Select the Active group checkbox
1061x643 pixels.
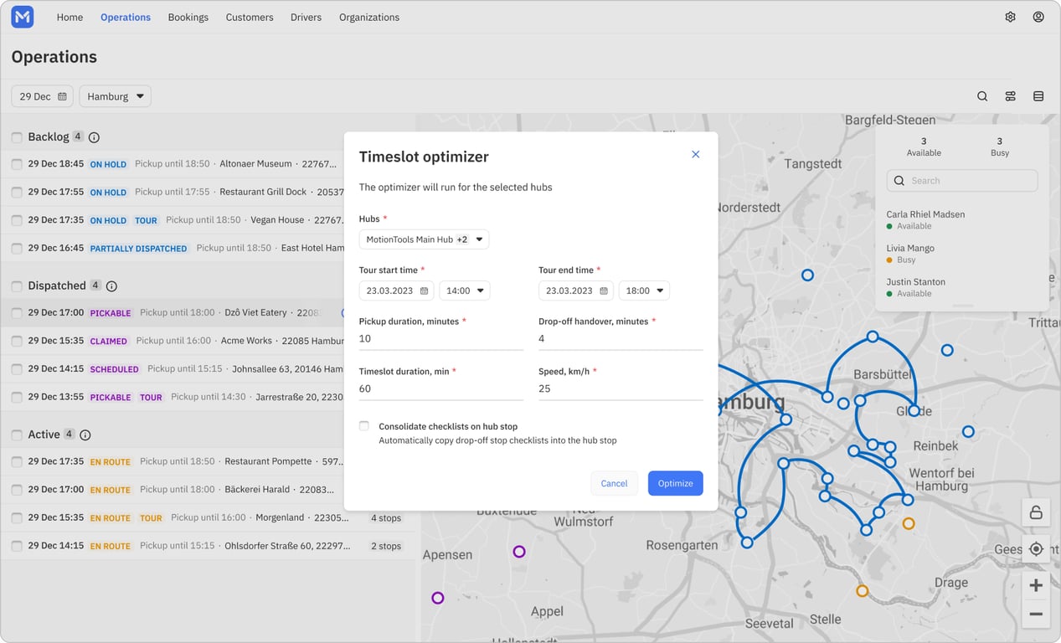point(17,435)
